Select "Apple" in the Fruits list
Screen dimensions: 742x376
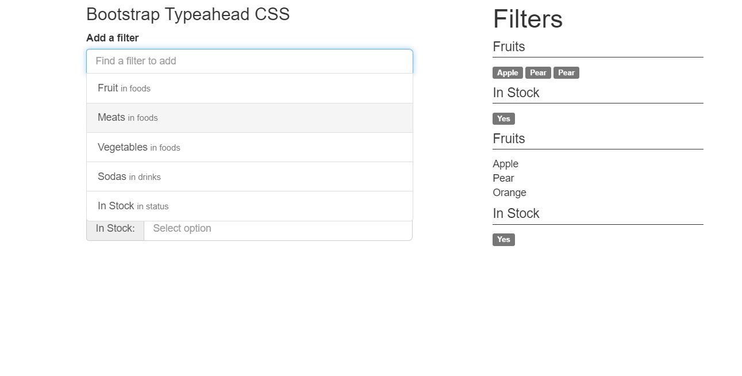pos(505,164)
